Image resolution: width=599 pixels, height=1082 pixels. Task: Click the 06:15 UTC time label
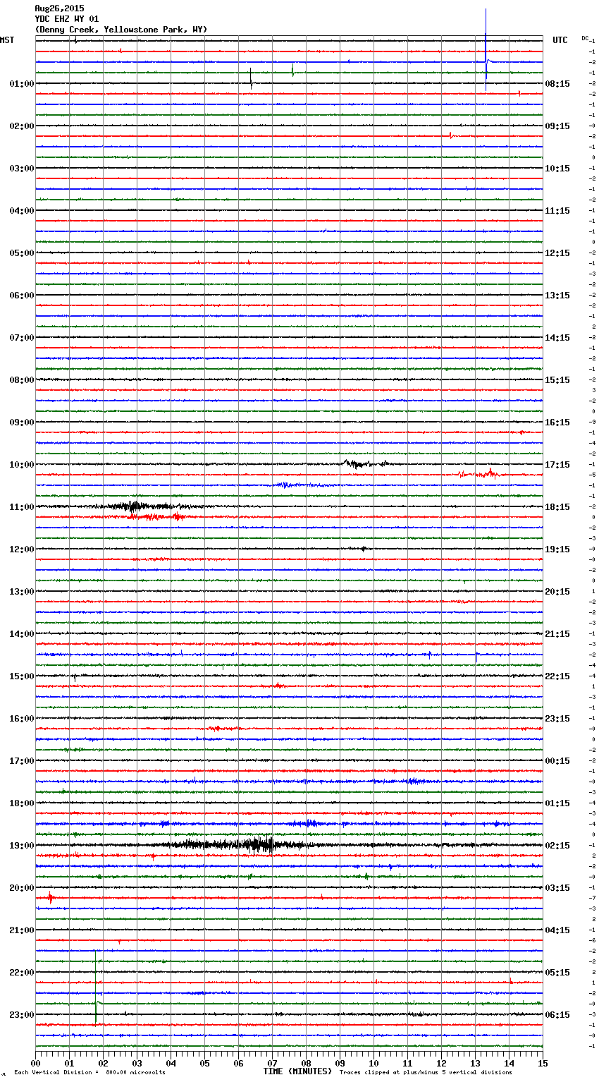[x=557, y=1015]
